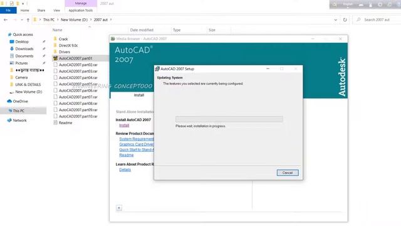Click the AutoCAD 2007 Setup title icon
Screen dimensions: 401x226
tap(157, 68)
